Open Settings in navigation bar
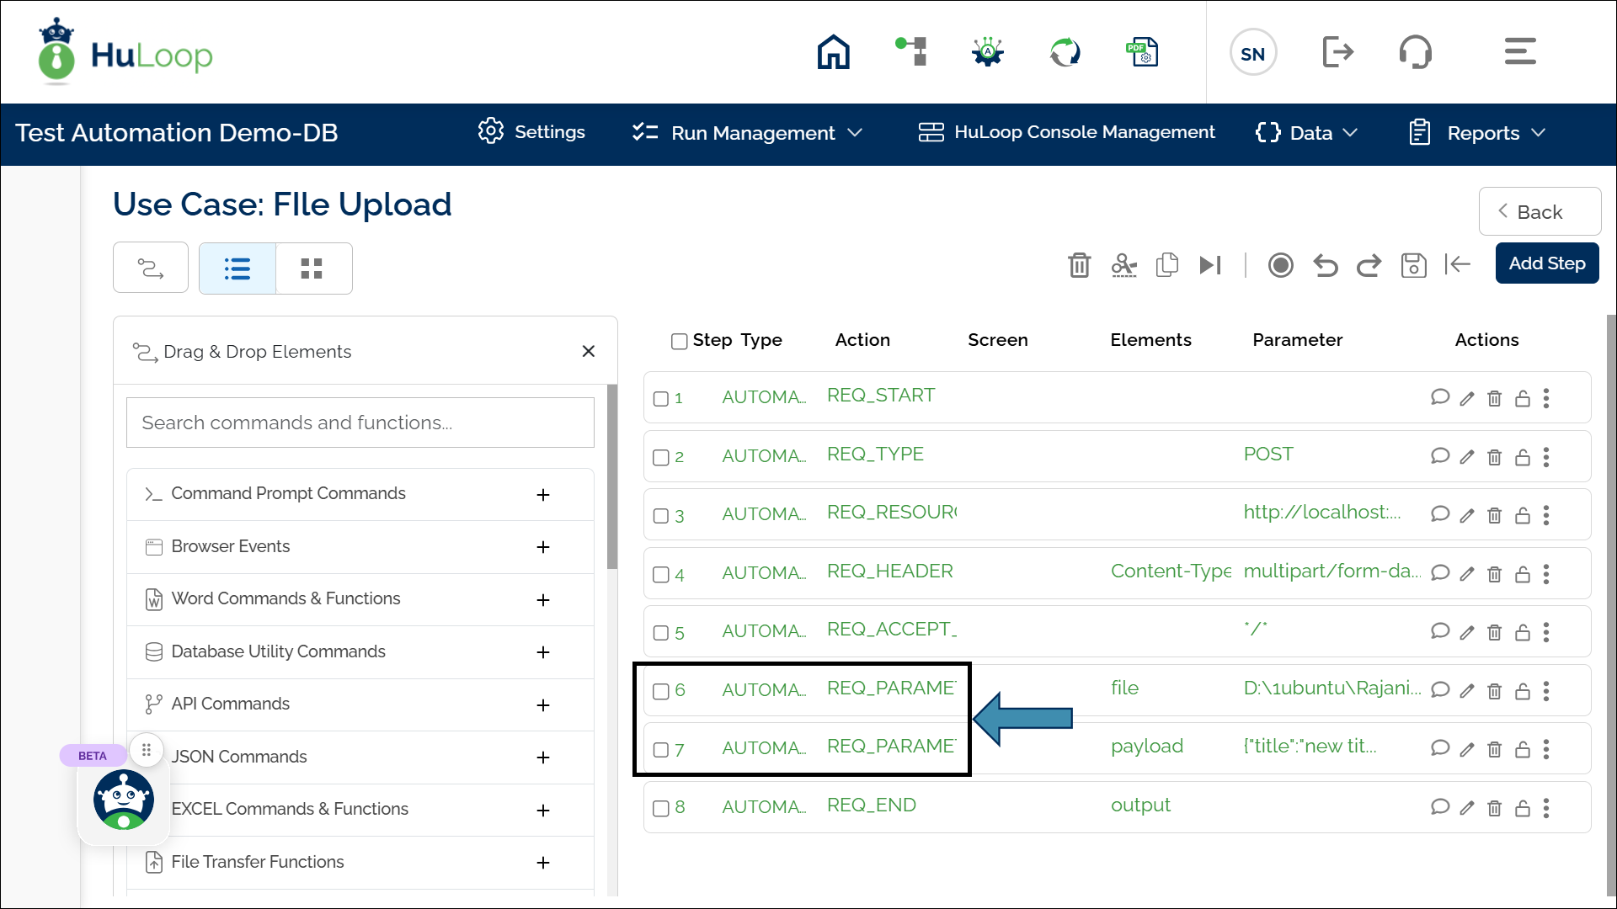Viewport: 1617px width, 909px height. [x=531, y=132]
